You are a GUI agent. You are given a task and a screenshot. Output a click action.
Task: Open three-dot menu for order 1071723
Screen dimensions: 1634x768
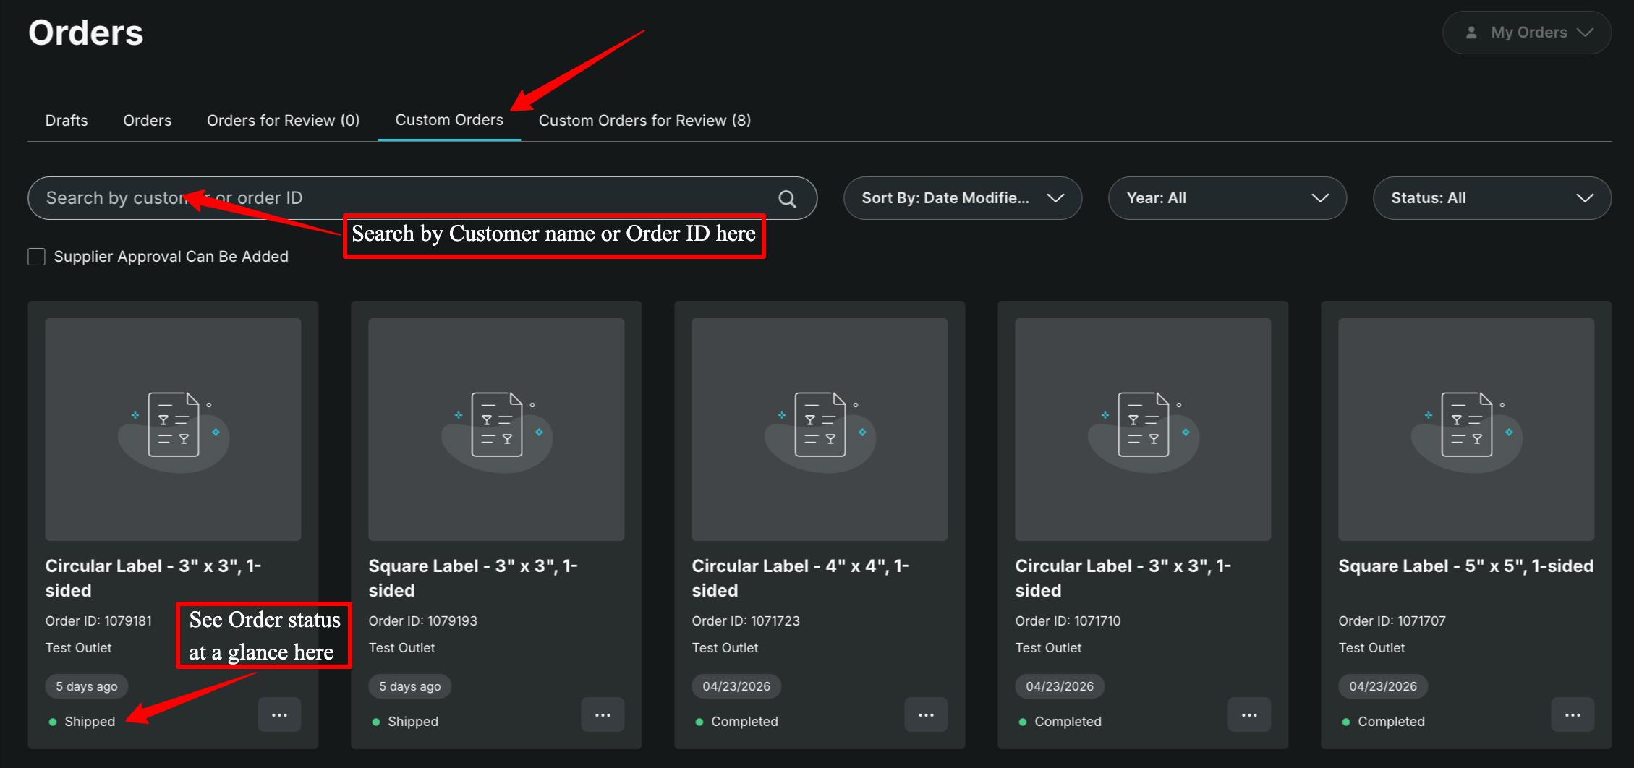tap(927, 715)
